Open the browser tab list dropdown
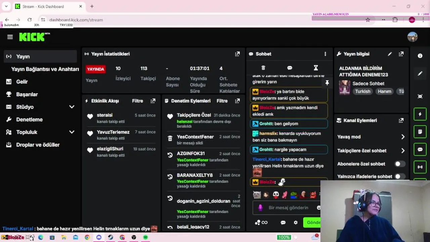The image size is (430, 242). [x=6, y=6]
